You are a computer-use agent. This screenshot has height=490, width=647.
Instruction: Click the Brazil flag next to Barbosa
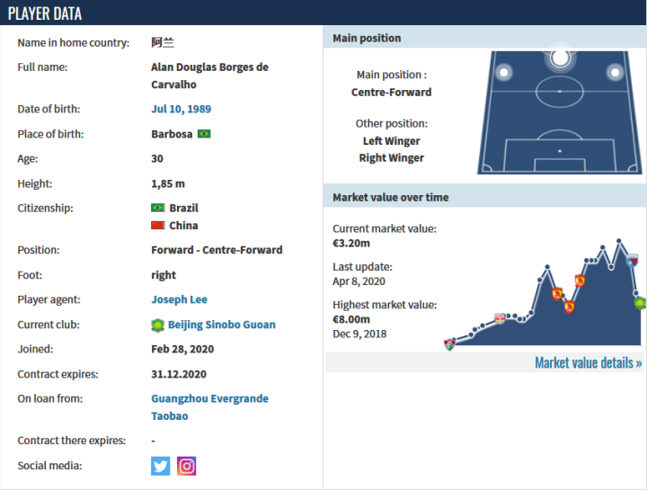[x=204, y=134]
